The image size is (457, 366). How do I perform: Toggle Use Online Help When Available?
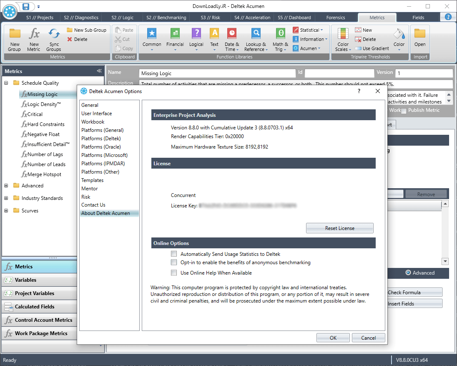point(174,273)
